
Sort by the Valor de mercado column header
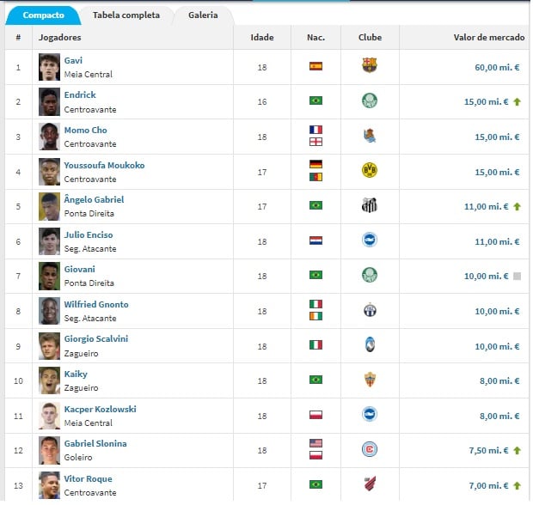pos(489,37)
